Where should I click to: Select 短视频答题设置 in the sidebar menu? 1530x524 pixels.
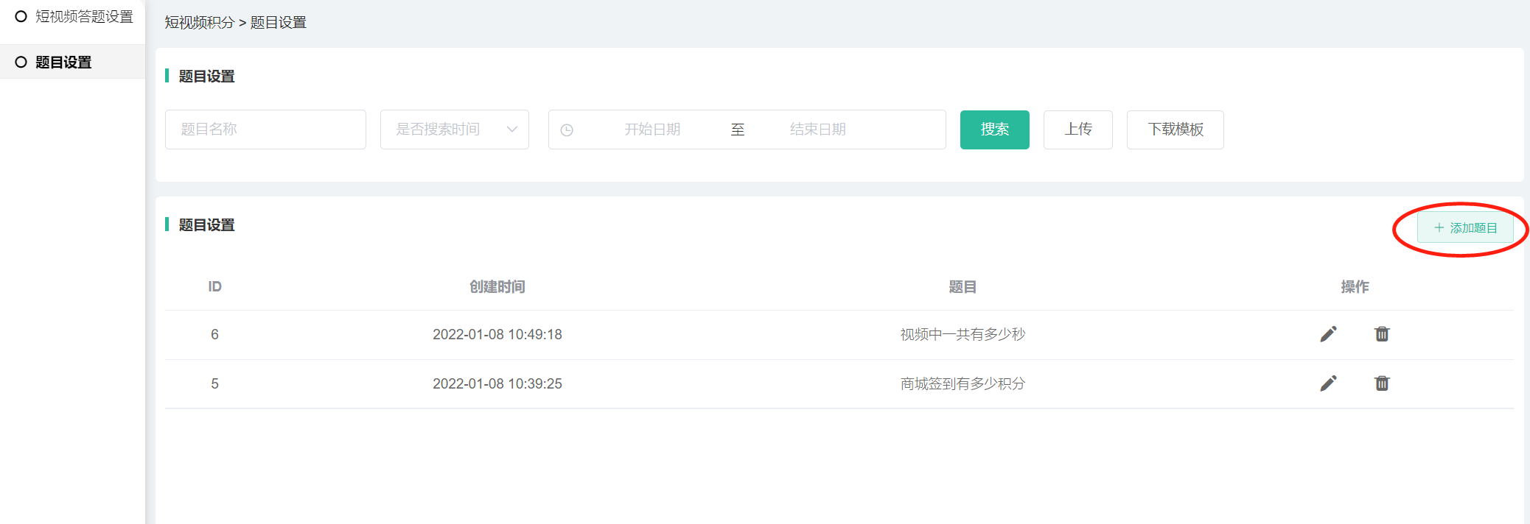coord(84,16)
